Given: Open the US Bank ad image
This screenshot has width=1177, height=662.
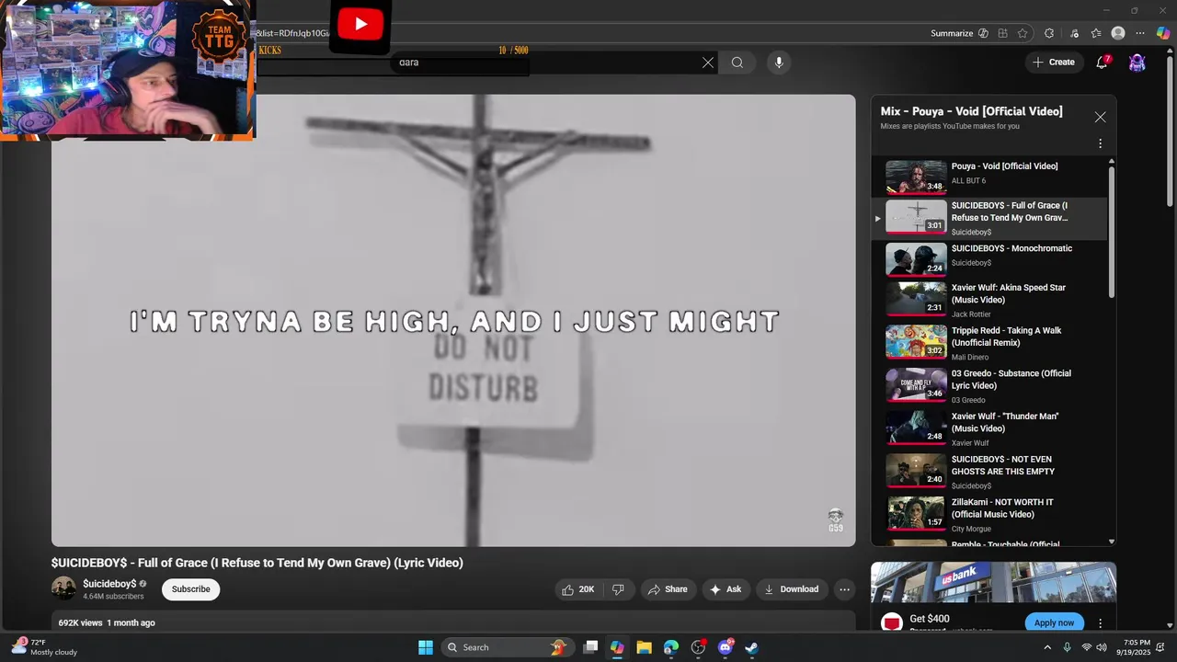Looking at the screenshot, I should pyautogui.click(x=993, y=583).
